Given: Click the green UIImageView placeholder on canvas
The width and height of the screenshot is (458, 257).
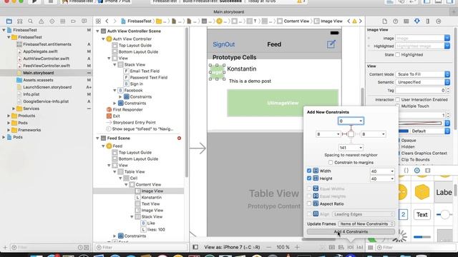Looking at the screenshot, I should click(283, 103).
